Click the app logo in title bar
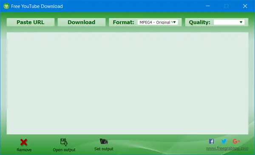 pyautogui.click(x=6, y=6)
